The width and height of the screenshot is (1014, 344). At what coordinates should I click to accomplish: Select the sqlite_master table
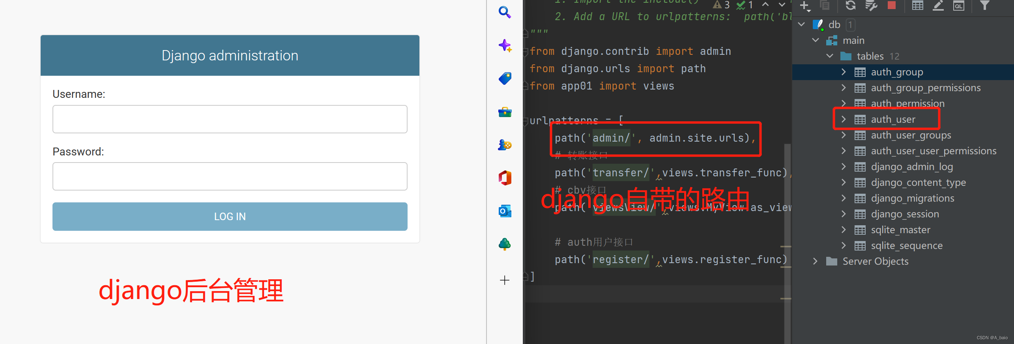click(x=903, y=230)
